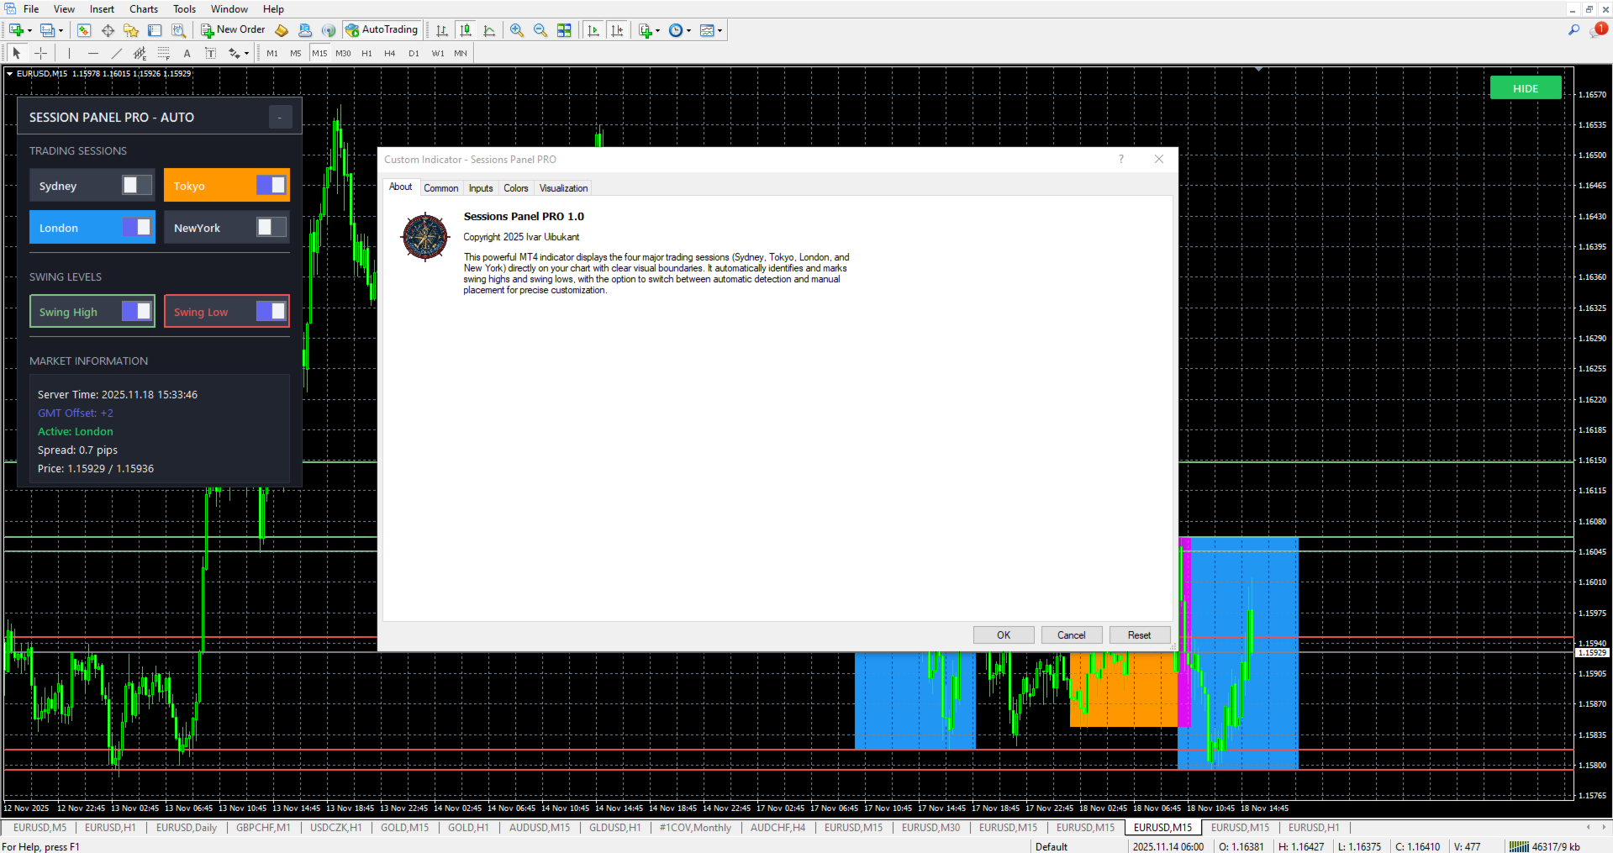The height and width of the screenshot is (853, 1613).
Task: Draw a horizontal line tool
Action: 93,53
